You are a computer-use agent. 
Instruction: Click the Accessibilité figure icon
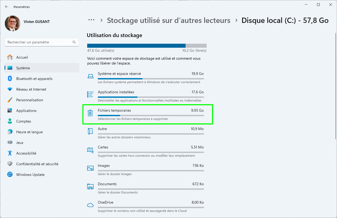pos(10,153)
